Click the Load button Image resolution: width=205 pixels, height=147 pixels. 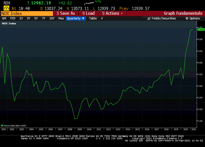[89, 13]
